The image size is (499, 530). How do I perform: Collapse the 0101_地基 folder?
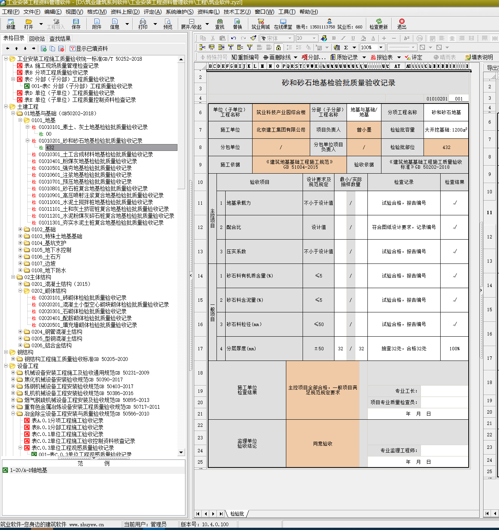(20, 120)
